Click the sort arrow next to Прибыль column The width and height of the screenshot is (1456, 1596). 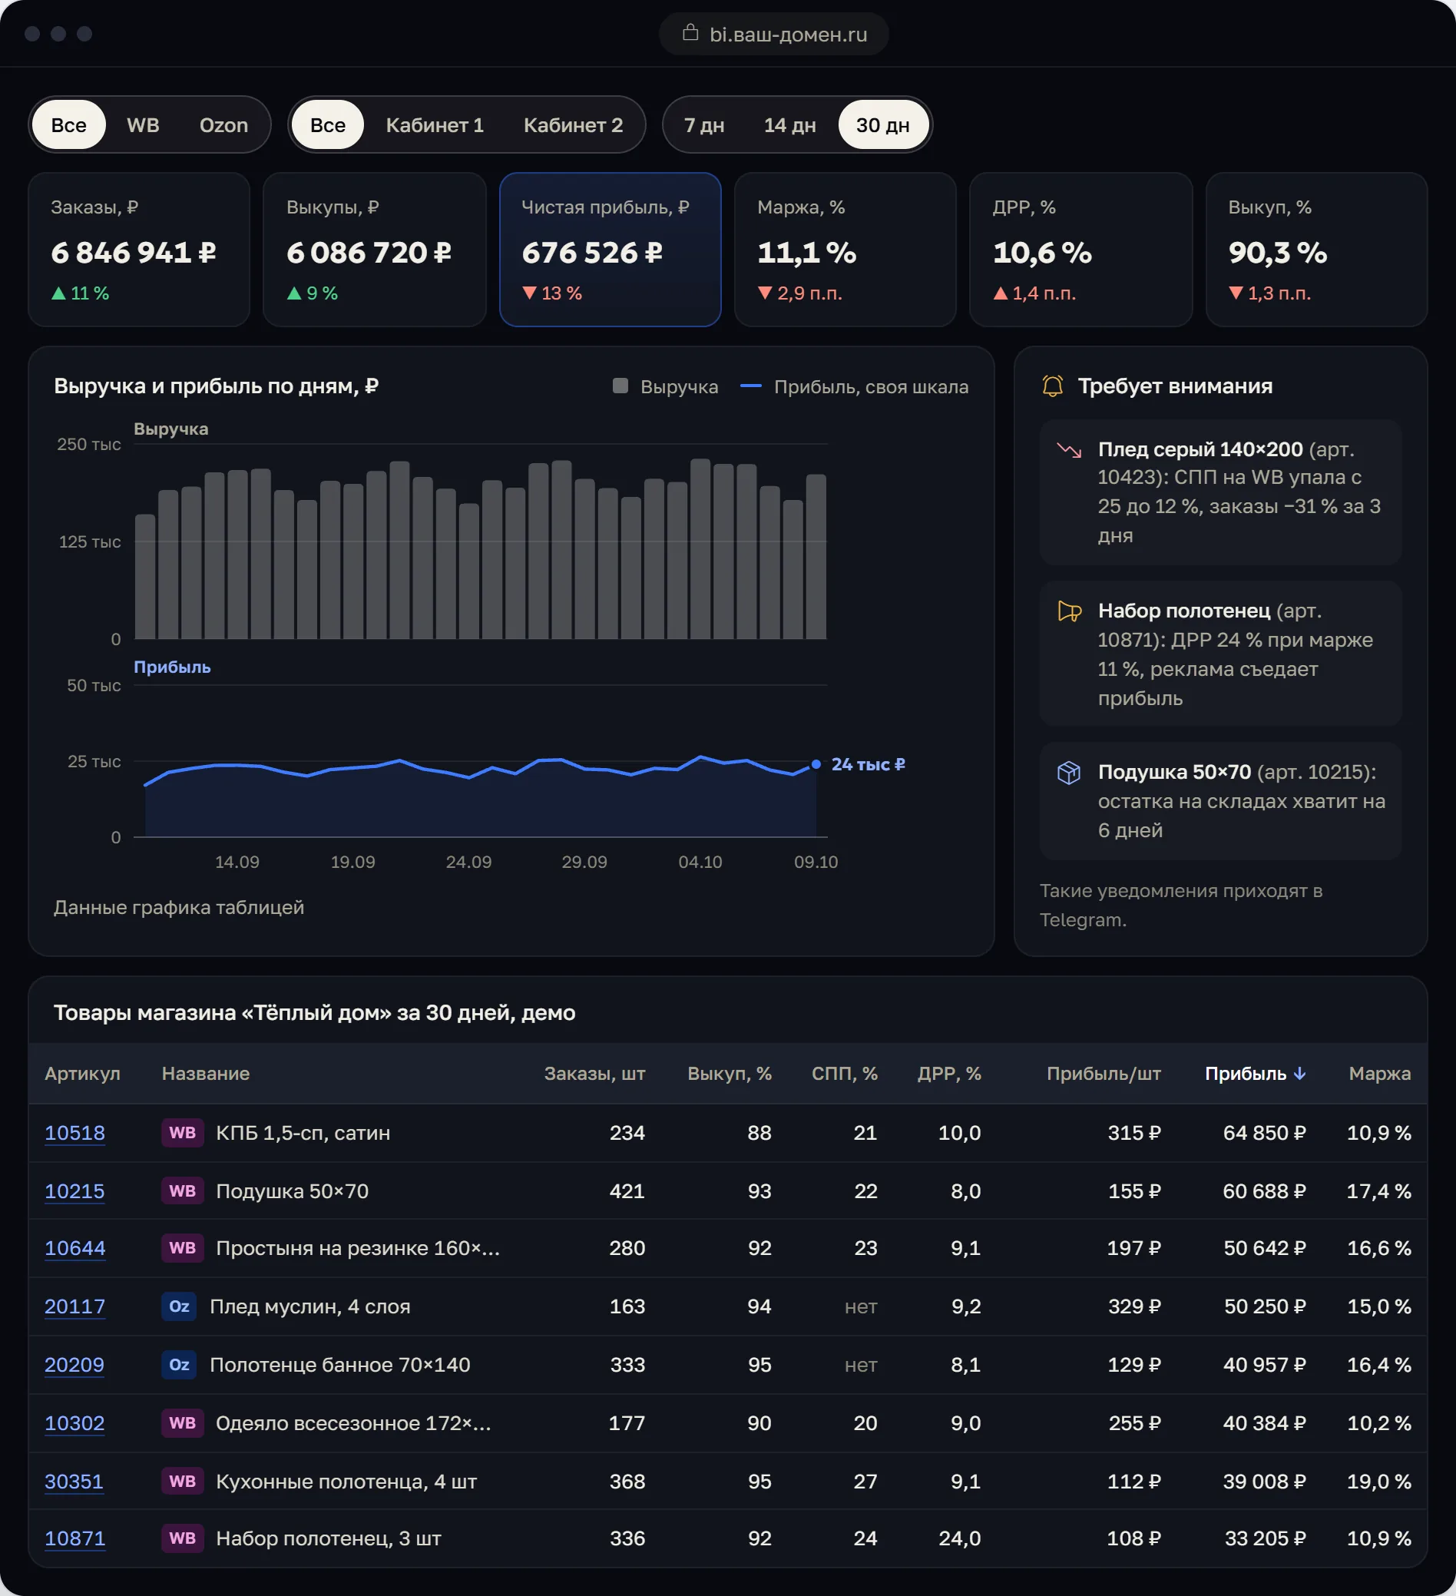(x=1299, y=1074)
